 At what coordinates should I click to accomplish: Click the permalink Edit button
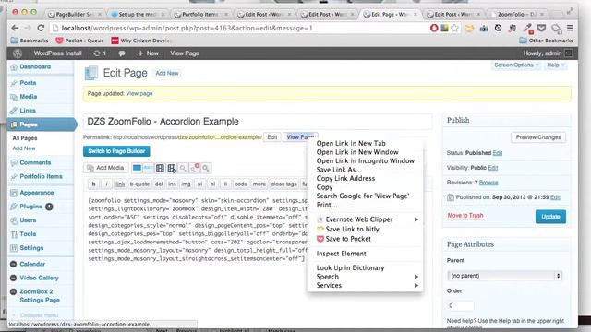click(x=272, y=137)
